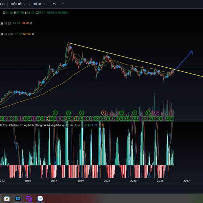Click the green 62.57 moving average value
Image resolution: width=203 pixels, height=203 pixels.
pyautogui.click(x=17, y=23)
